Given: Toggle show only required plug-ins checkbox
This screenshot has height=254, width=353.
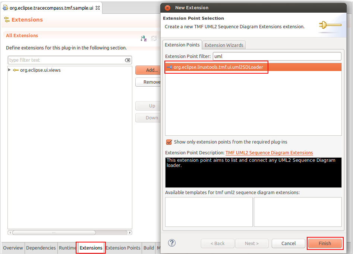Looking at the screenshot, I should pos(169,142).
